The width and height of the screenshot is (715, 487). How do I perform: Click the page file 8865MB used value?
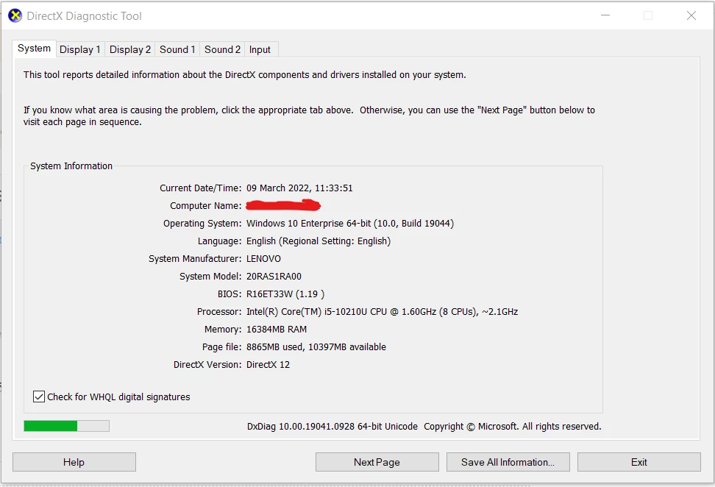coord(316,347)
